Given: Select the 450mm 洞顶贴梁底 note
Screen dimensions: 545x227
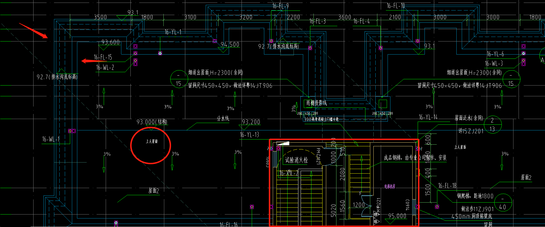Looking at the screenshot, I should pos(472,216).
